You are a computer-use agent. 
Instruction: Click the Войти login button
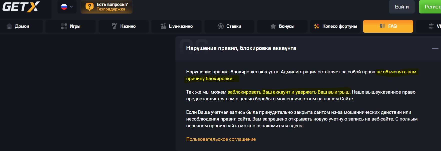click(402, 7)
